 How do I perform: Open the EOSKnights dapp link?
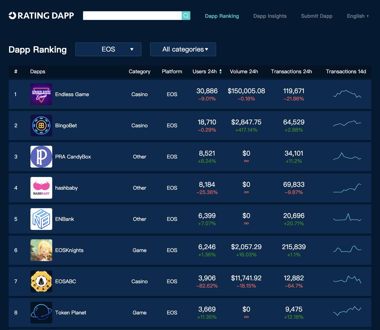coord(69,250)
